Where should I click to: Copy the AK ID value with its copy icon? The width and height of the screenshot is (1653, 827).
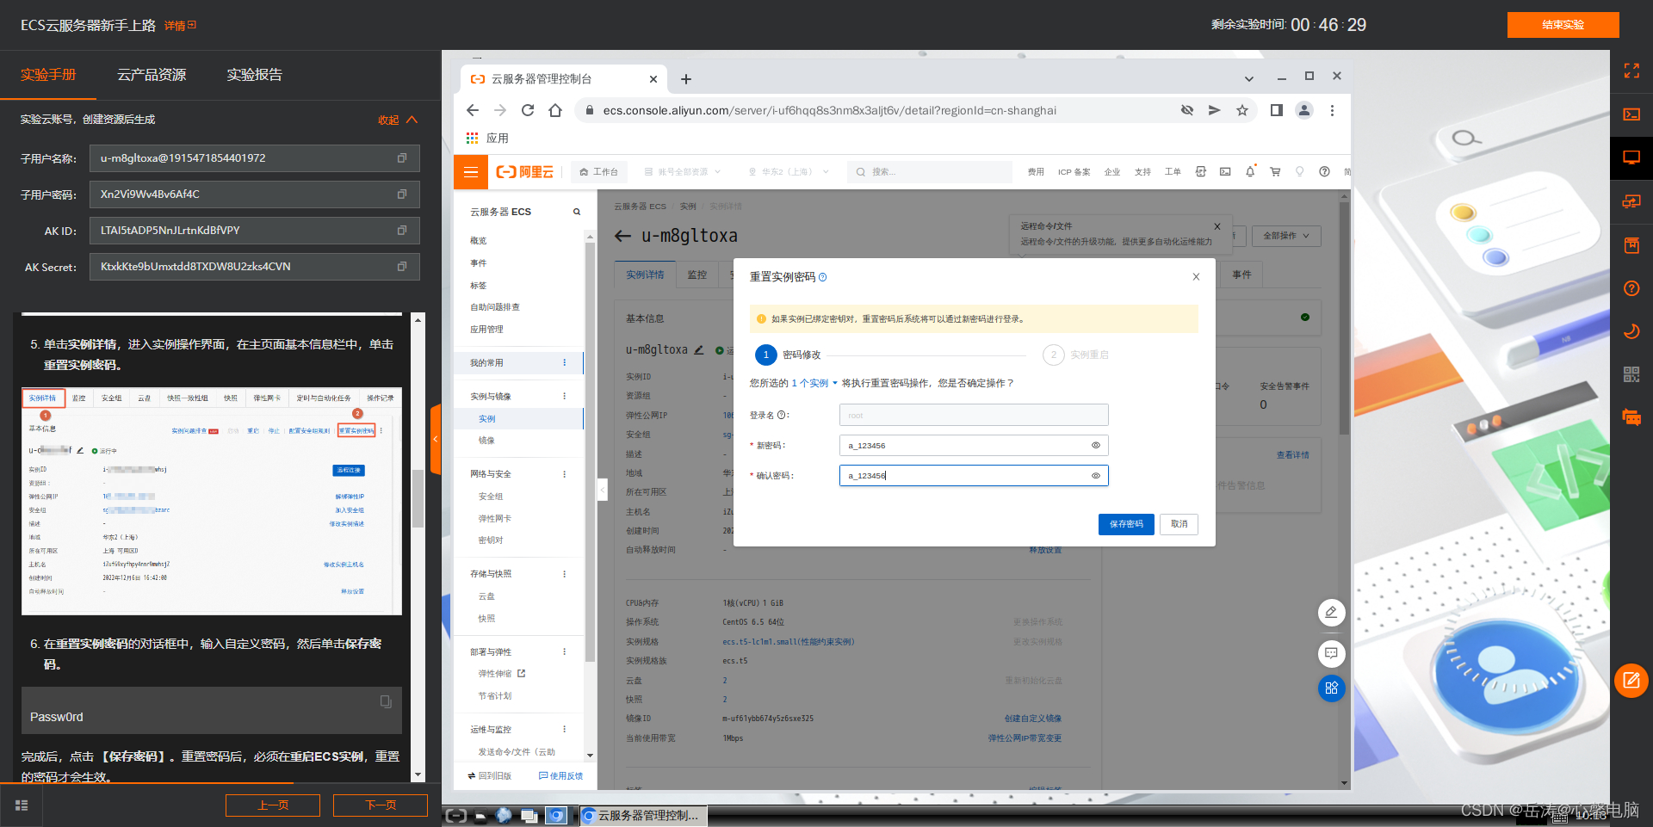click(x=401, y=231)
